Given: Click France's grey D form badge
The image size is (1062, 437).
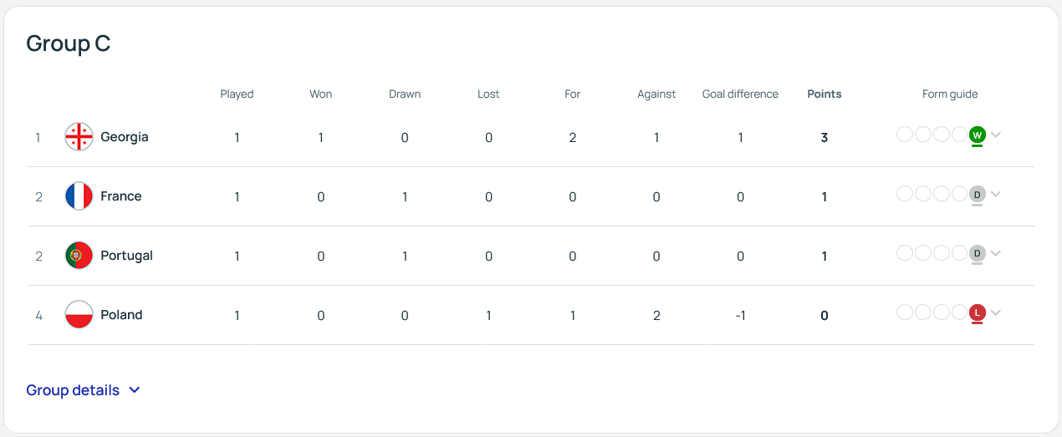Looking at the screenshot, I should (x=977, y=194).
